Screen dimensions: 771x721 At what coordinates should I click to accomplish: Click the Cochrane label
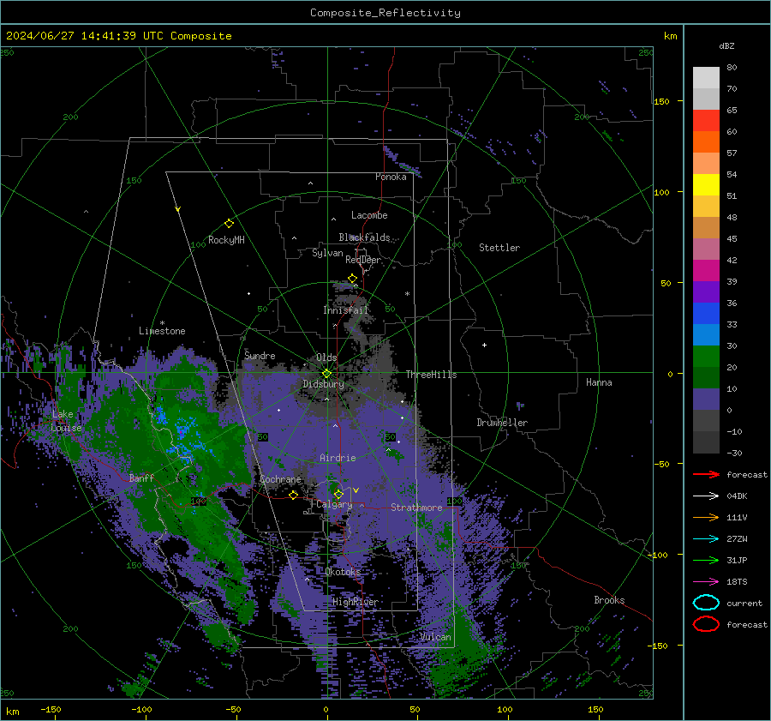(280, 479)
